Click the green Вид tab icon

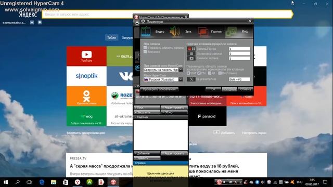tap(232, 31)
